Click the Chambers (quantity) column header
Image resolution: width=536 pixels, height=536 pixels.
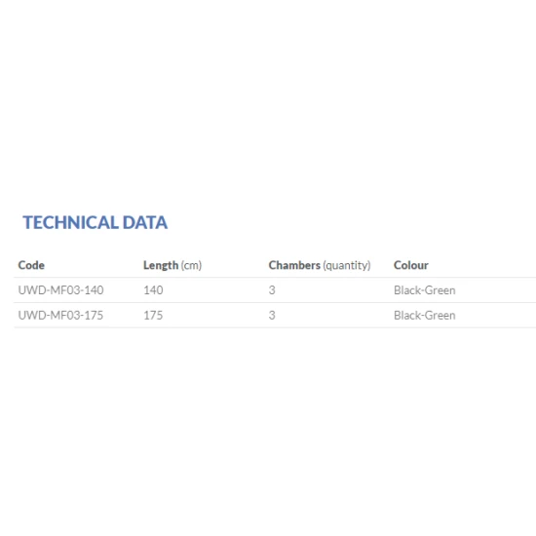[320, 265]
